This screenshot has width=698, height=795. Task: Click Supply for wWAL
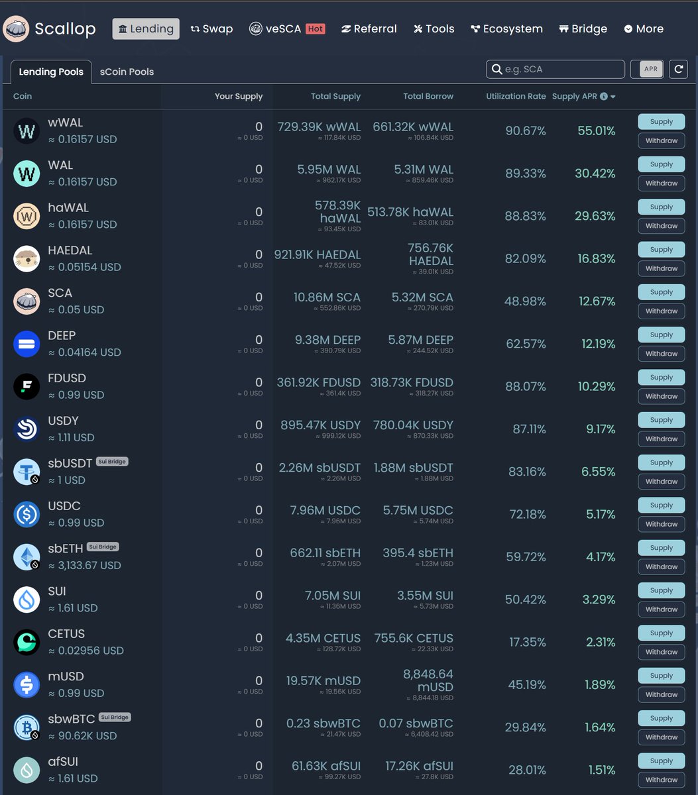coord(662,122)
